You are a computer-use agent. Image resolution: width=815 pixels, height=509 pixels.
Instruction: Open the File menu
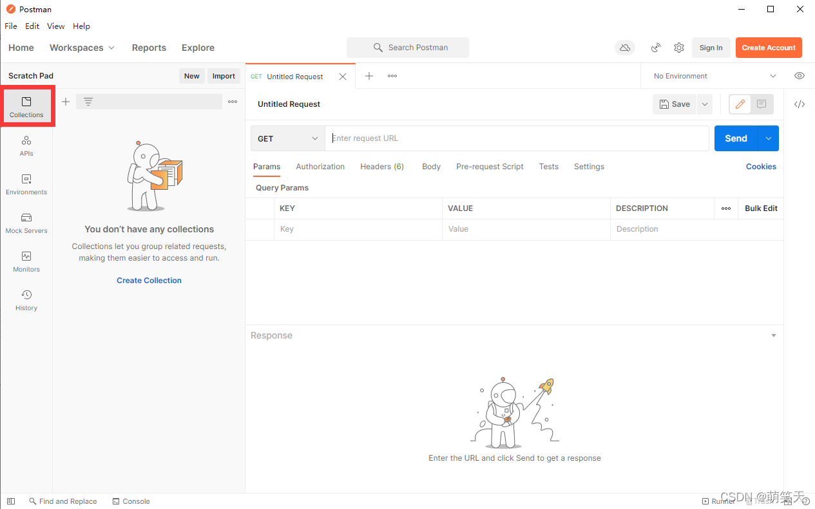tap(11, 26)
